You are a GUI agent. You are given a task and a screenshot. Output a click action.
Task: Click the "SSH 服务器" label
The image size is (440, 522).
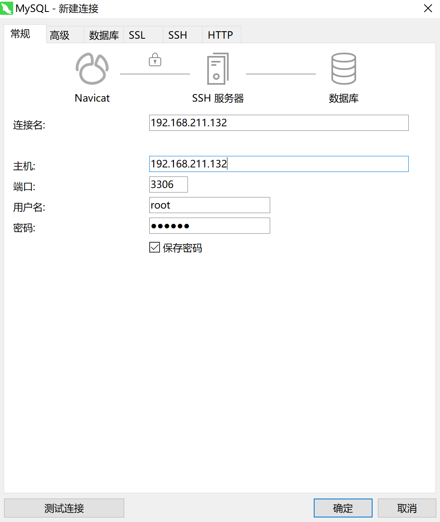pyautogui.click(x=218, y=98)
